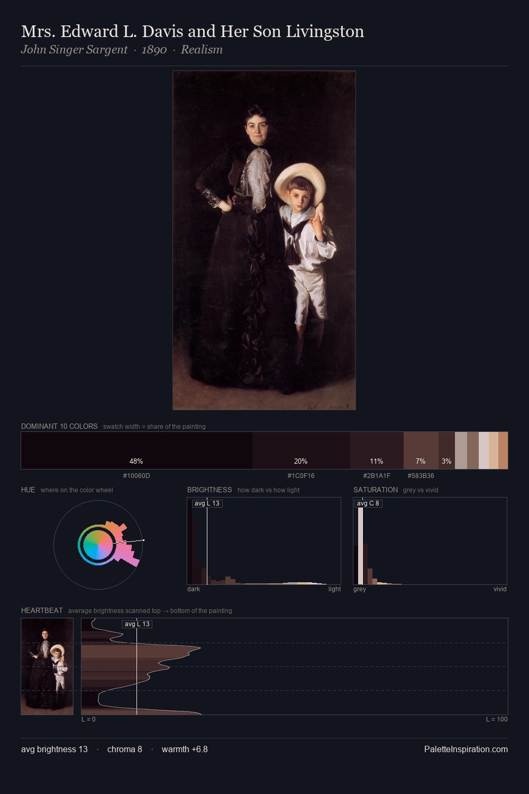Image resolution: width=529 pixels, height=794 pixels.
Task: Select the 48% darkest color swatch
Action: point(136,450)
